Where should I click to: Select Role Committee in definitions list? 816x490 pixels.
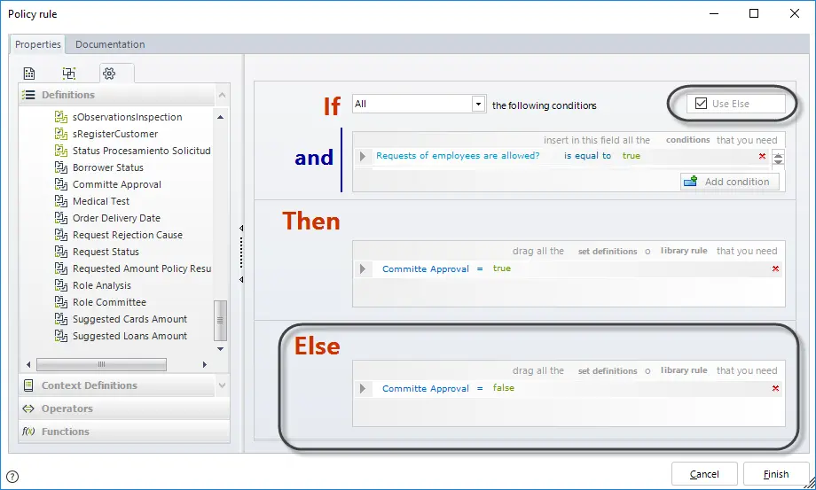tap(109, 302)
